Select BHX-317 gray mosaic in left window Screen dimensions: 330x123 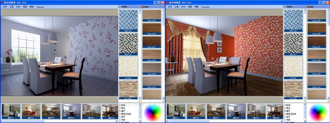click(128, 44)
